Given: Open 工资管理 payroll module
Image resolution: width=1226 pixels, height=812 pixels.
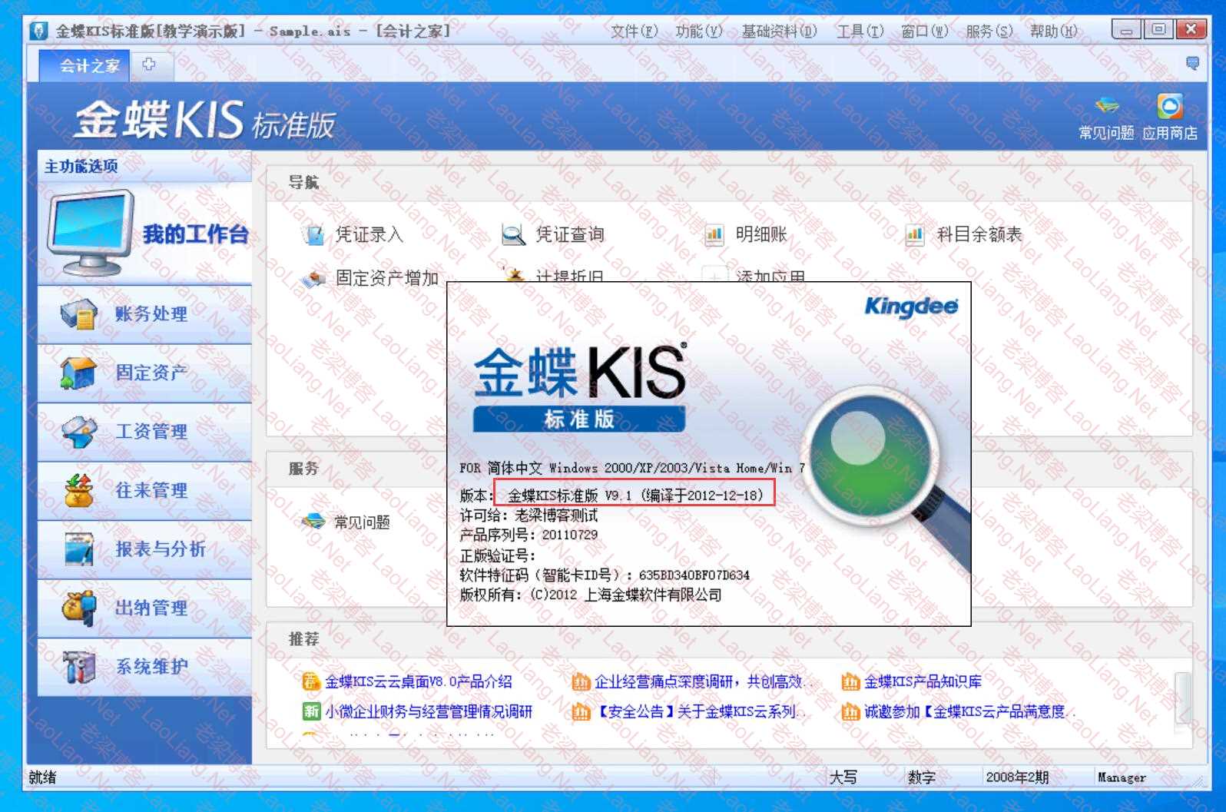Looking at the screenshot, I should tap(151, 432).
